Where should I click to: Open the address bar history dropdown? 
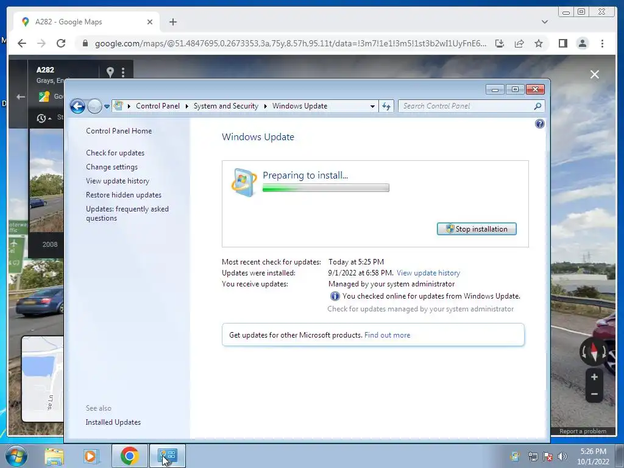(x=372, y=106)
